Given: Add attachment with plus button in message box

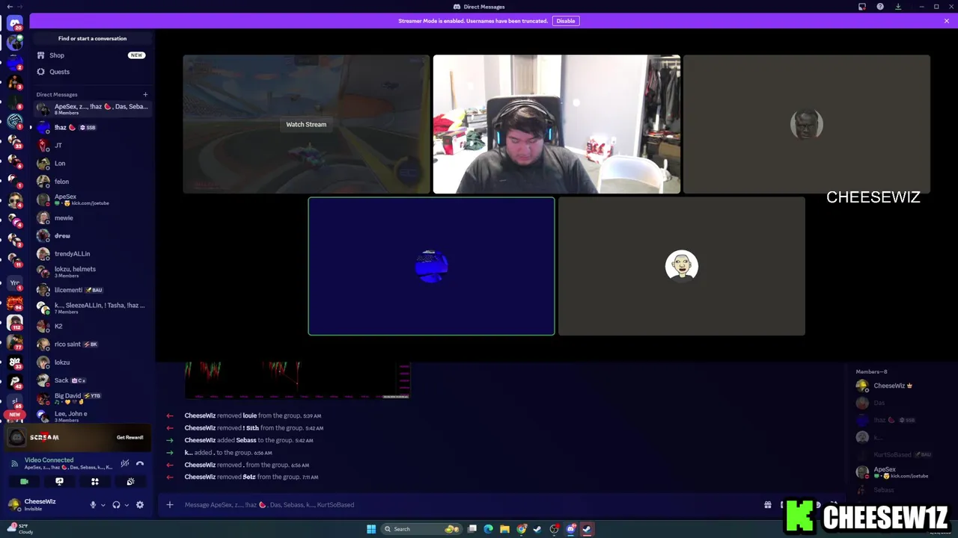Looking at the screenshot, I should click(x=170, y=505).
